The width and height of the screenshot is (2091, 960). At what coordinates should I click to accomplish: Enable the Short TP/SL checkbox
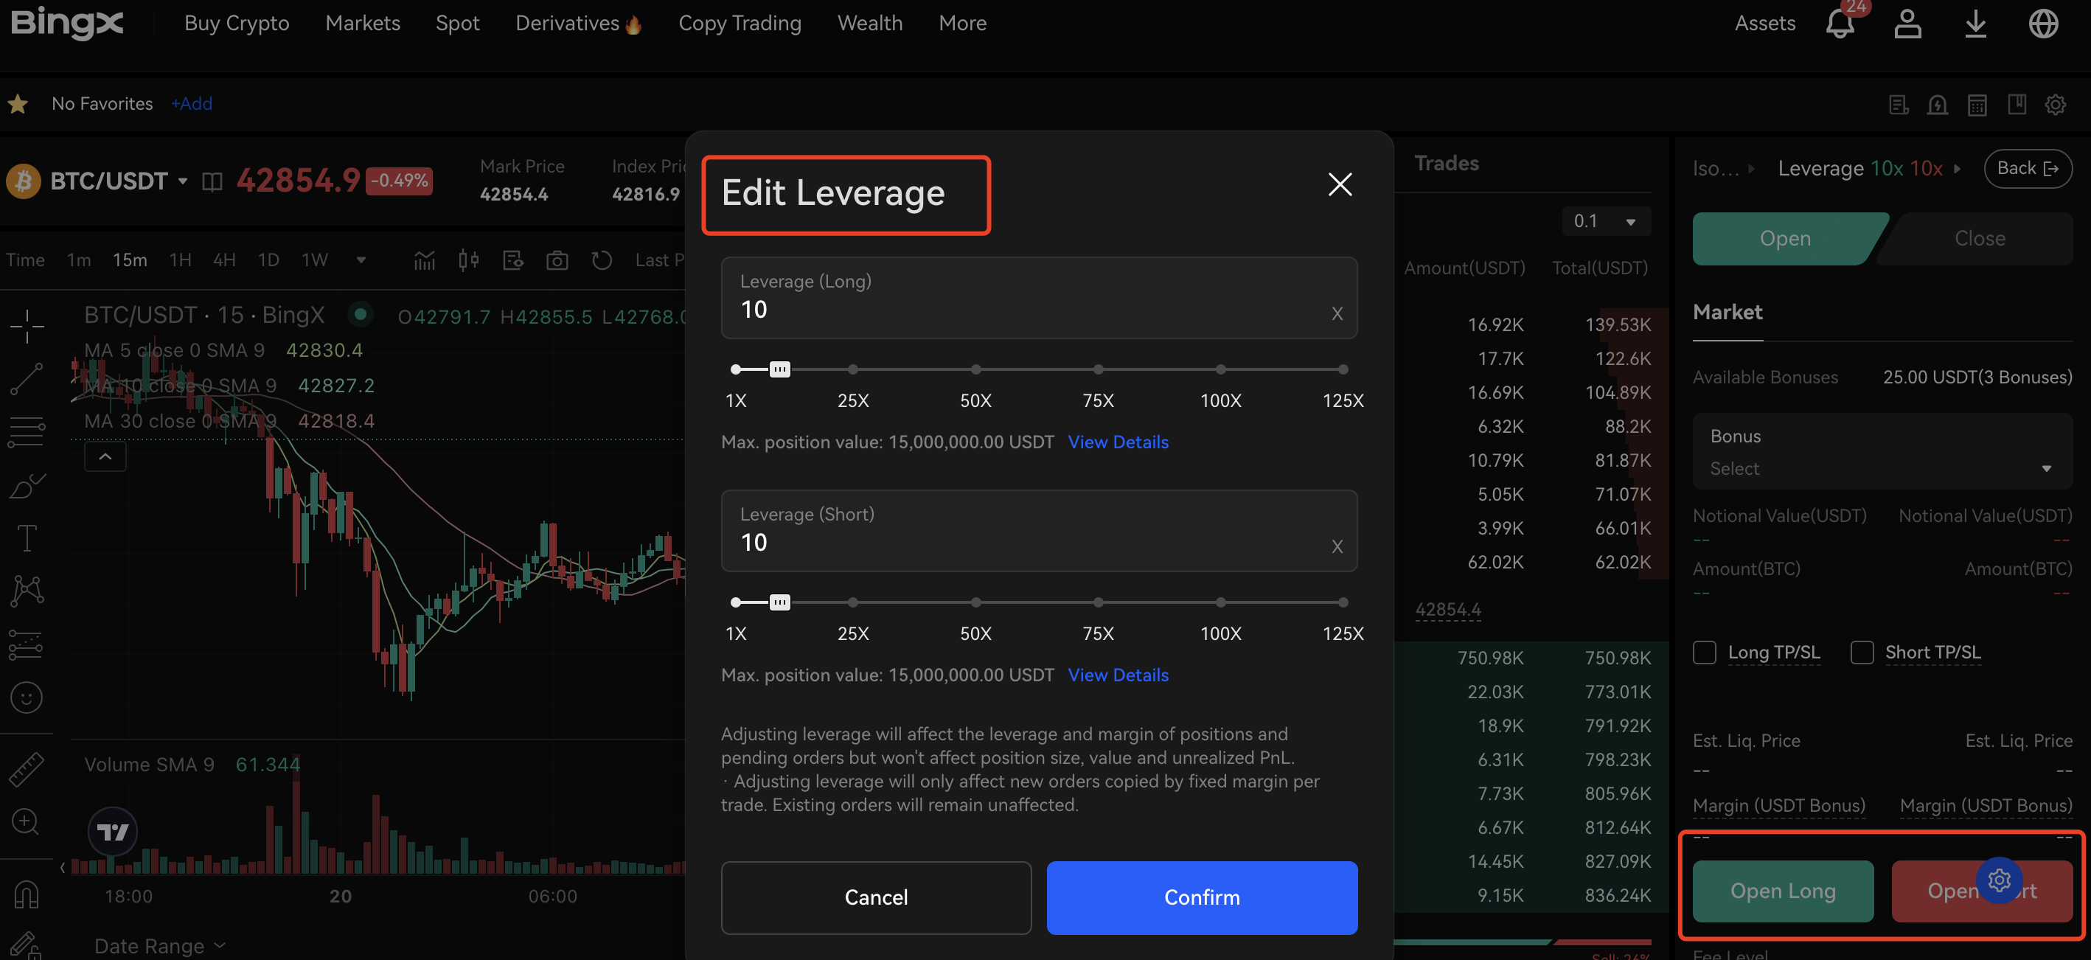tap(1861, 653)
